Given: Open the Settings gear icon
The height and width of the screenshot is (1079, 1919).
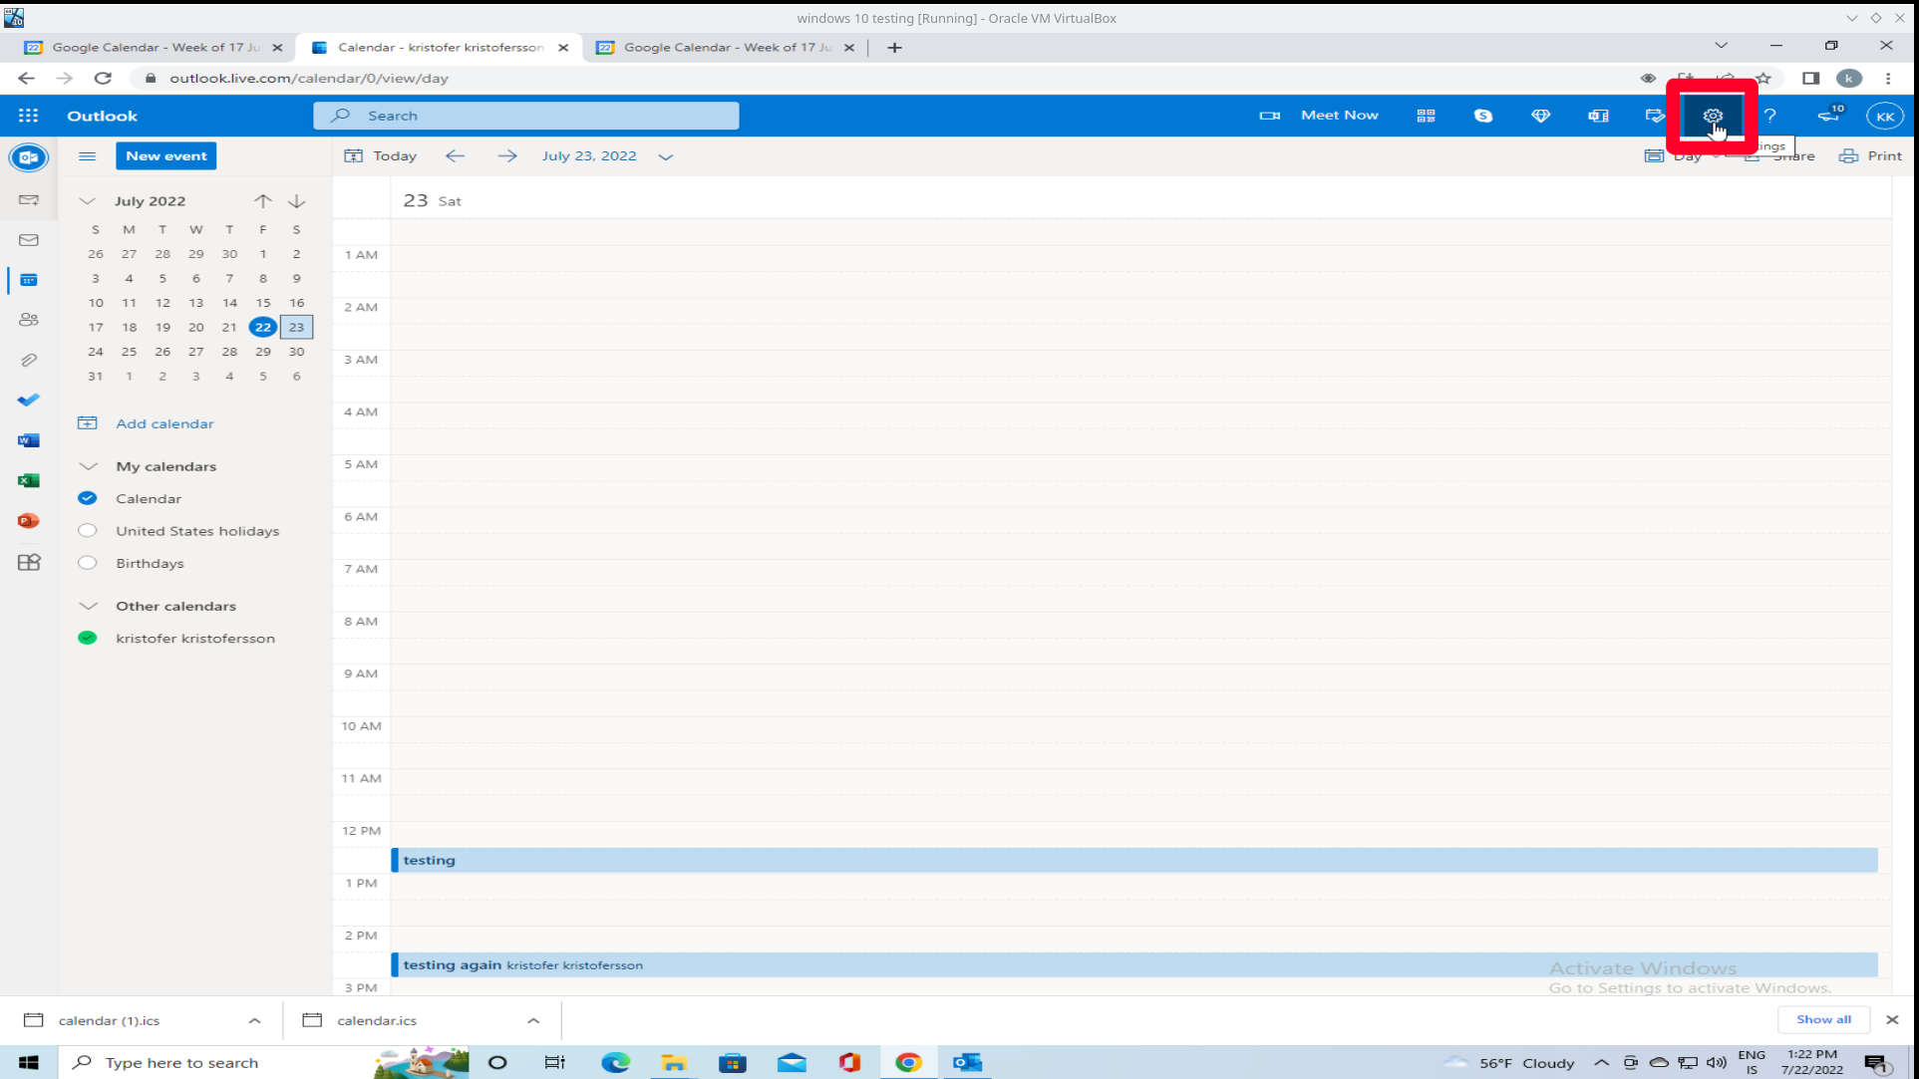Looking at the screenshot, I should pyautogui.click(x=1712, y=116).
